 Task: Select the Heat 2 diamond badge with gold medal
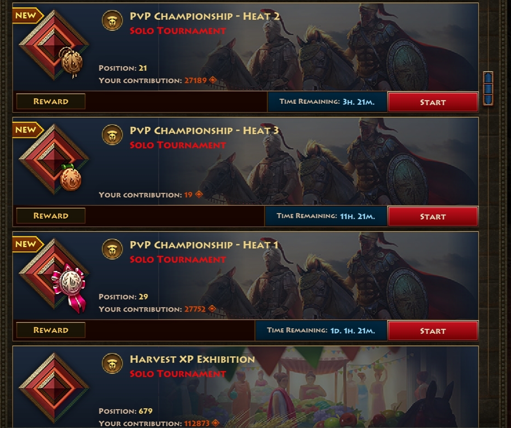54,45
